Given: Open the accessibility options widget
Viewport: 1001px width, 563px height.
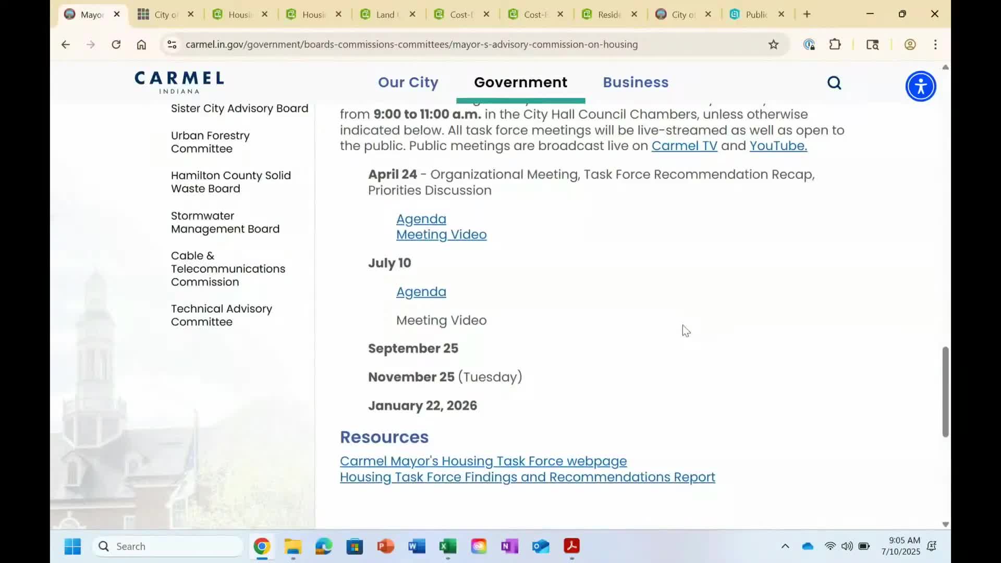Looking at the screenshot, I should click(x=920, y=86).
